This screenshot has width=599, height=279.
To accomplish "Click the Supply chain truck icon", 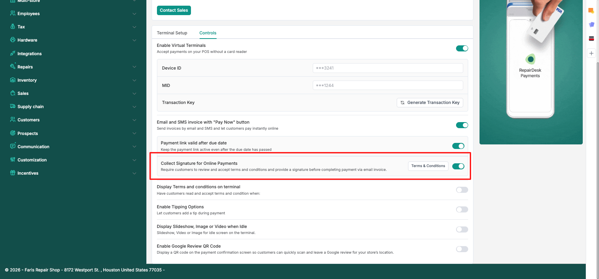I will pyautogui.click(x=13, y=106).
